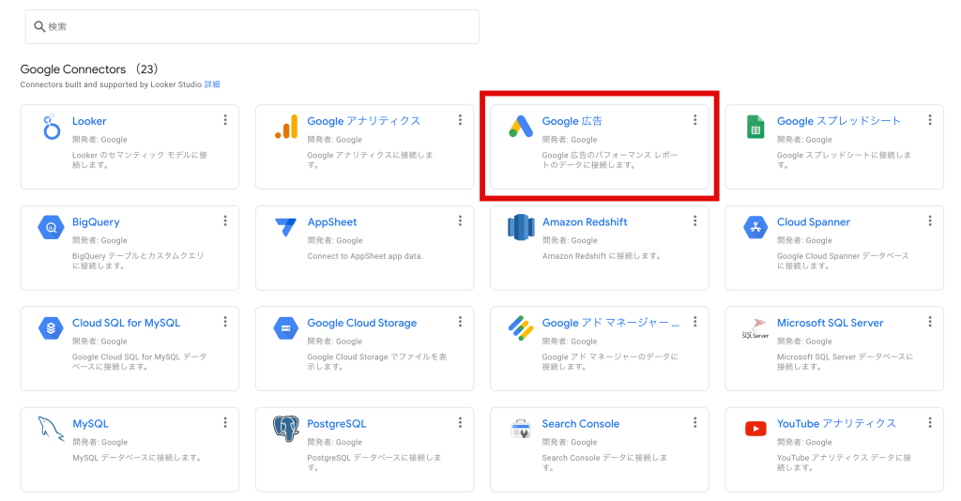Open three-dot menu on Google アド マネージャー
This screenshot has height=501, width=961.
pyautogui.click(x=695, y=322)
